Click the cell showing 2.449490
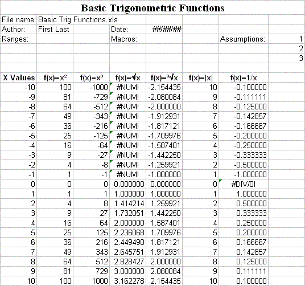This screenshot has width=305, height=286. coord(128,242)
